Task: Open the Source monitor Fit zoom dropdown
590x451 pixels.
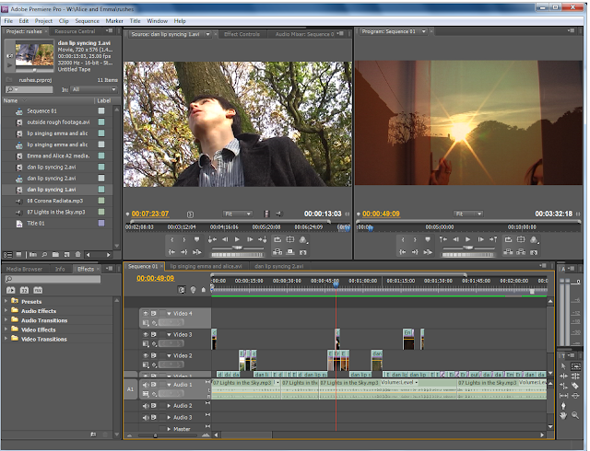Action: [x=236, y=214]
